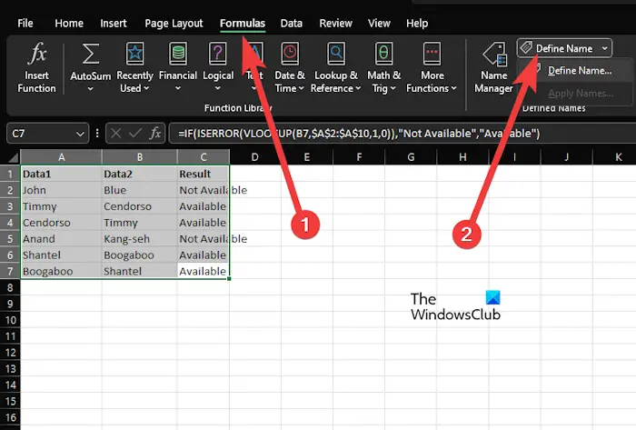Select the cell containing John

pos(61,190)
